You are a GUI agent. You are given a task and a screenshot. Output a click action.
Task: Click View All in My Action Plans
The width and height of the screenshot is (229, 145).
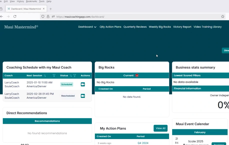click(x=160, y=128)
